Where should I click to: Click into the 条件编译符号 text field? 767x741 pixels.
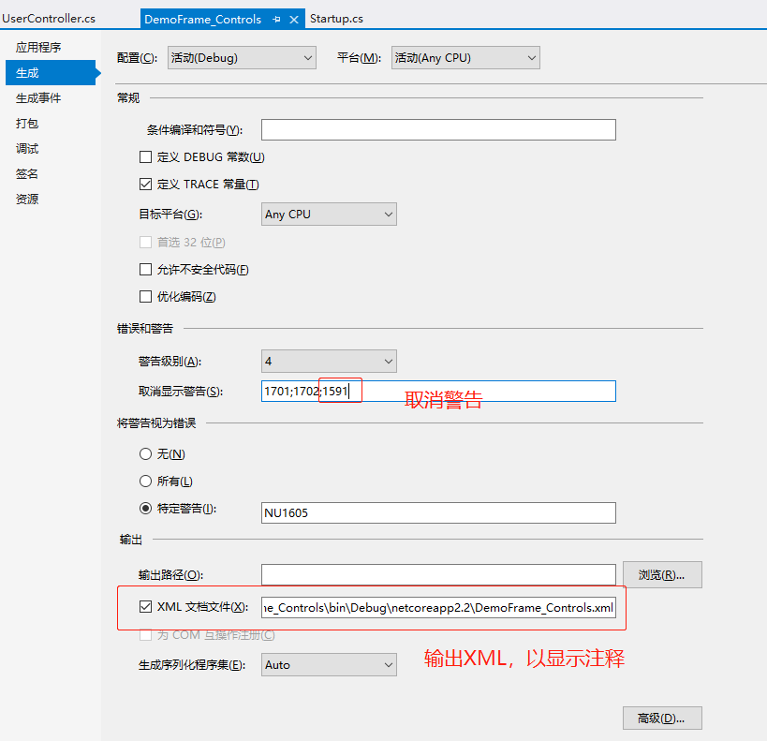(x=438, y=130)
